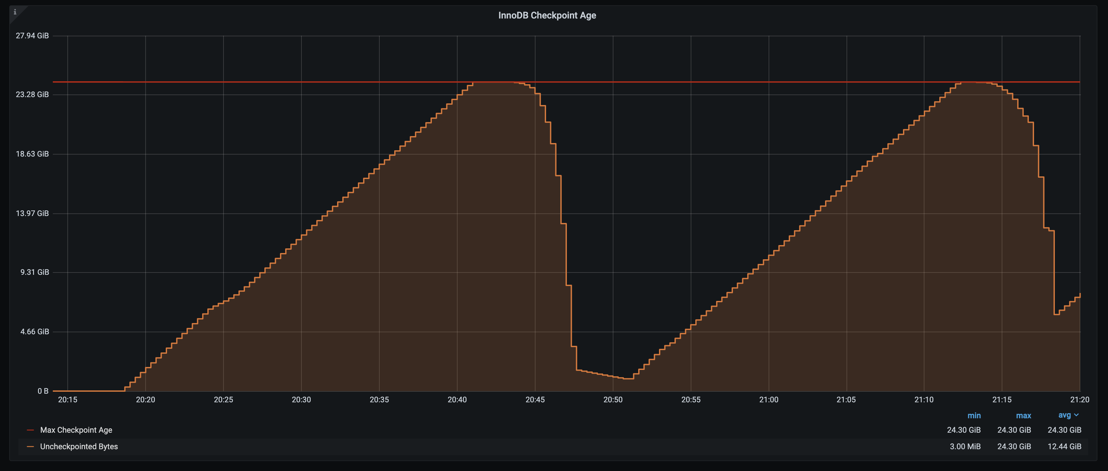Viewport: 1108px width, 471px height.
Task: Click the panel info 'i' icon
Action: pyautogui.click(x=15, y=12)
